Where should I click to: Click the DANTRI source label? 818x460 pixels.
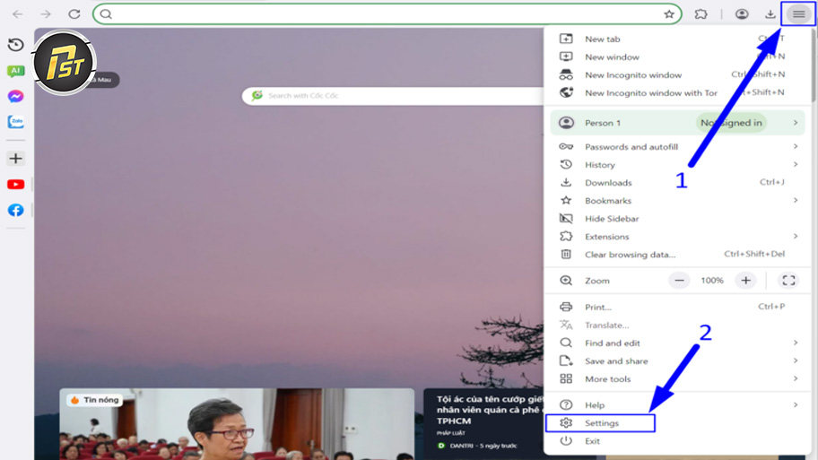(x=461, y=446)
